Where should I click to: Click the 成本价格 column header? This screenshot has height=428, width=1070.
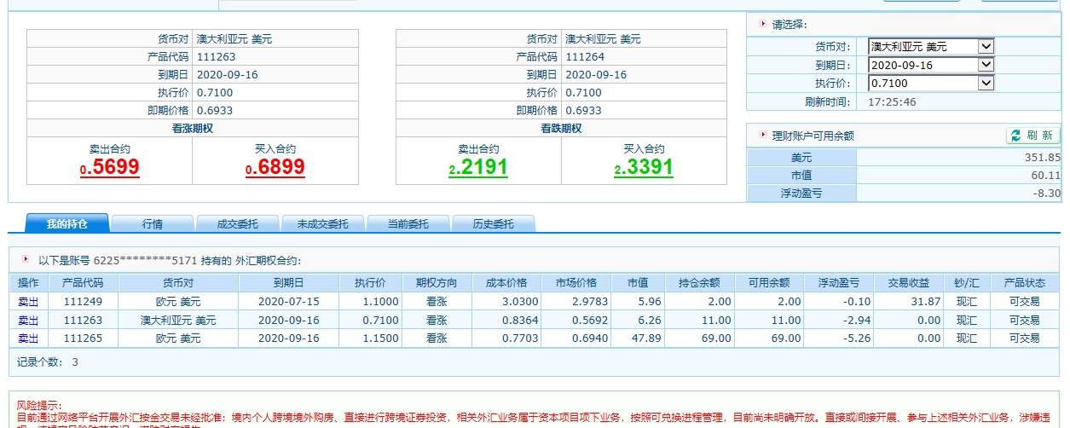(506, 283)
